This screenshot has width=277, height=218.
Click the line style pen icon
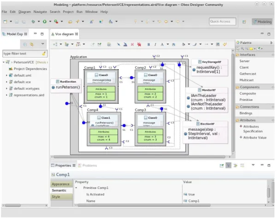(x=195, y=45)
